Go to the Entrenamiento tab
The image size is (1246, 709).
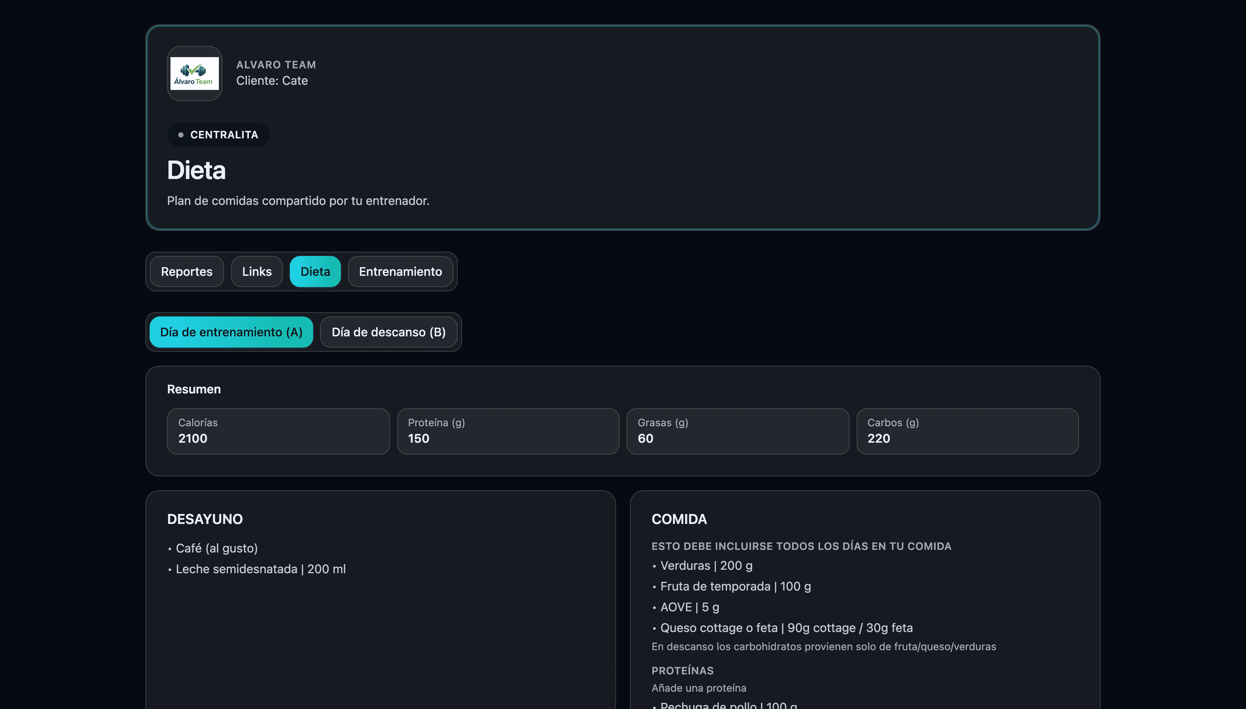click(x=400, y=272)
